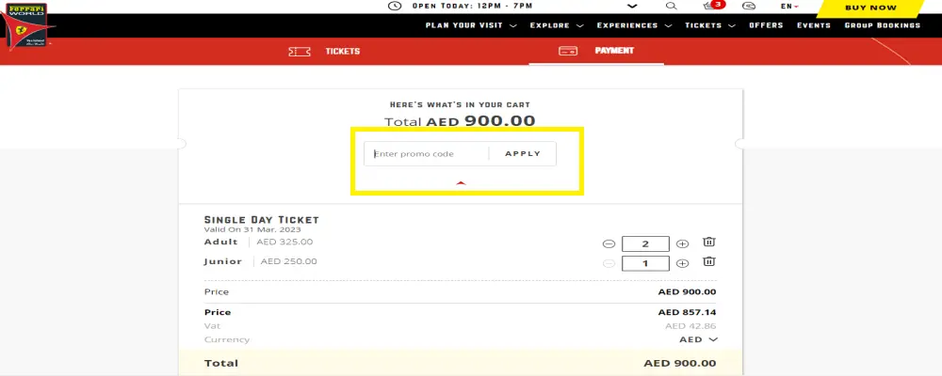Click the Adult quantity field showing 2
The height and width of the screenshot is (376, 942).
[645, 244]
